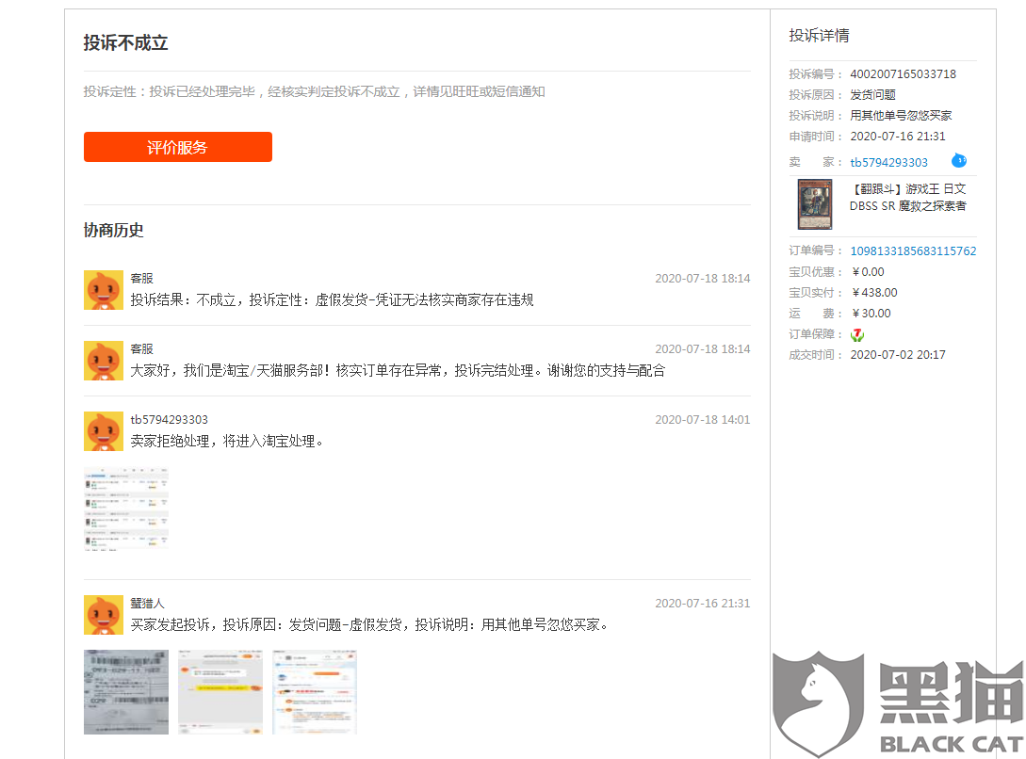
Task: Click application time 2020-07-16 21:31 in details
Action: [x=898, y=136]
